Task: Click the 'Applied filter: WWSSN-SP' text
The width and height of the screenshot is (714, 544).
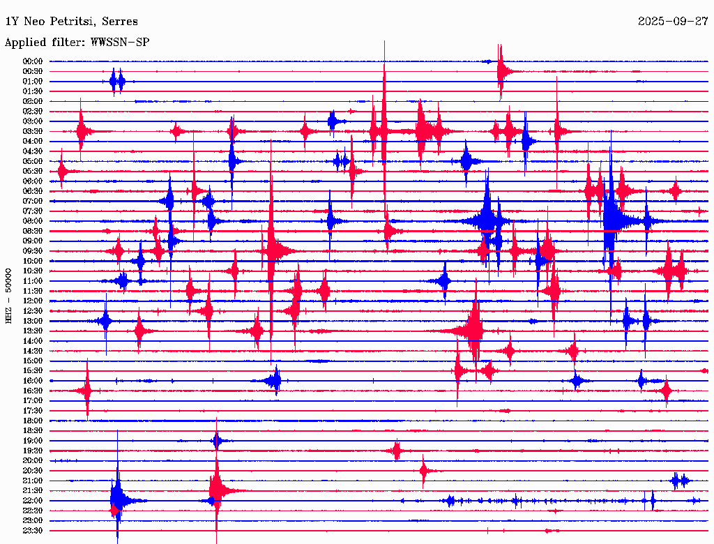Action: tap(77, 43)
